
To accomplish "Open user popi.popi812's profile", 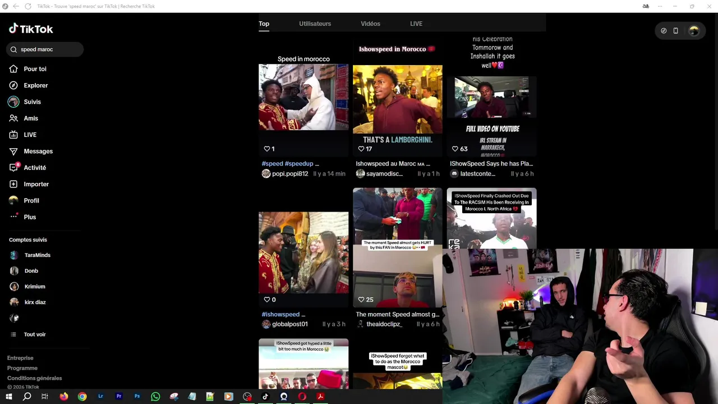I will (290, 174).
